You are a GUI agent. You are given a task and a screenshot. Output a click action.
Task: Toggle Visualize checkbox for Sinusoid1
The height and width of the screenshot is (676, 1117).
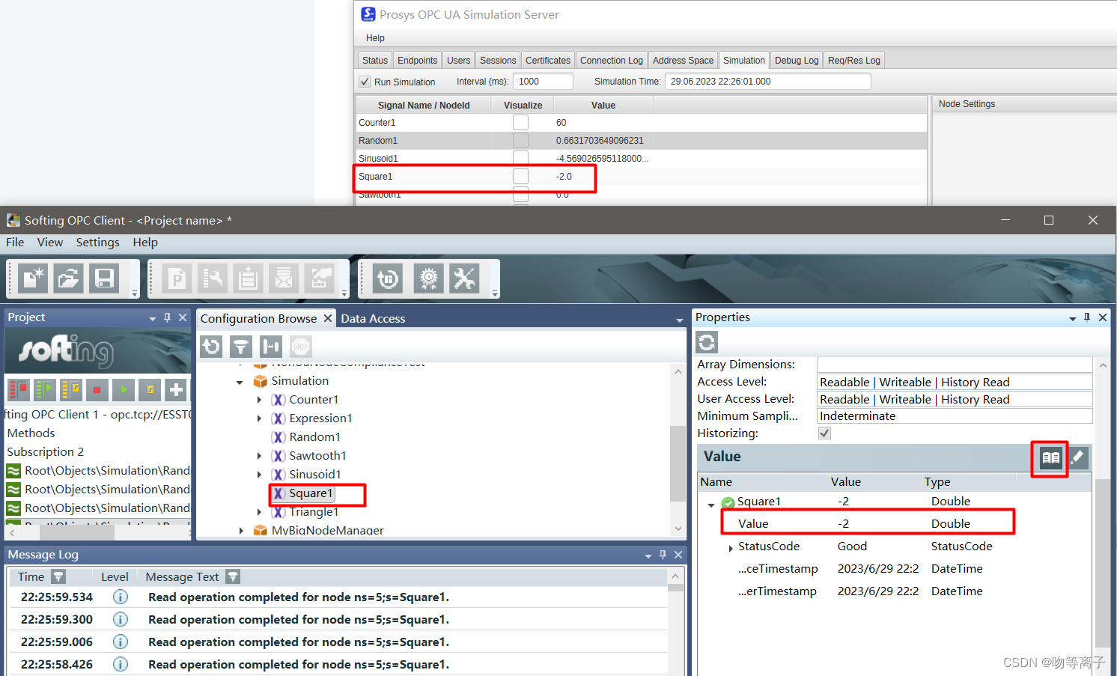tap(520, 158)
